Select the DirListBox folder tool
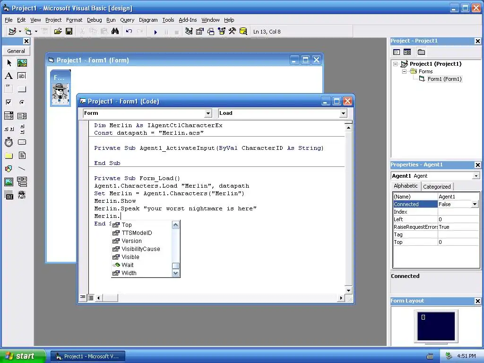484x363 pixels. click(x=9, y=155)
